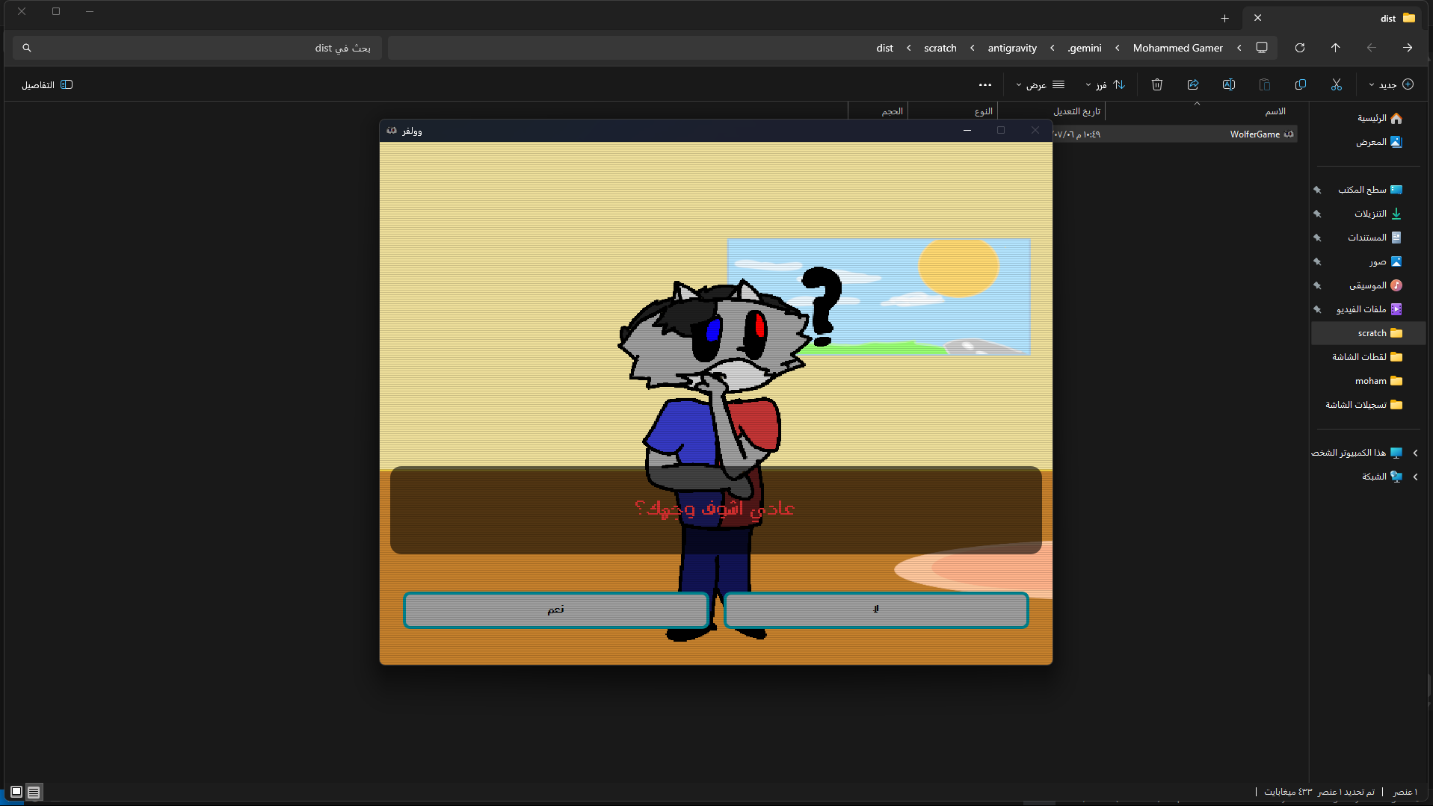Click the rename icon in Explorer toolbar
1433x806 pixels.
[x=1229, y=84]
